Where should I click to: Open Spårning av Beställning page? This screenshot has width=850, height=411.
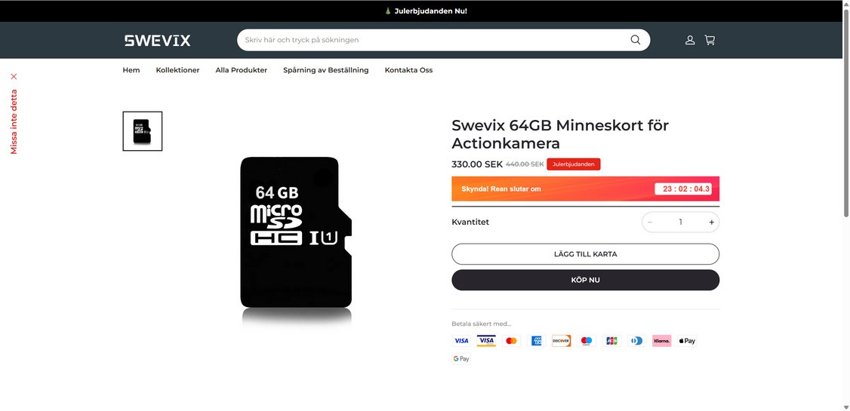326,70
